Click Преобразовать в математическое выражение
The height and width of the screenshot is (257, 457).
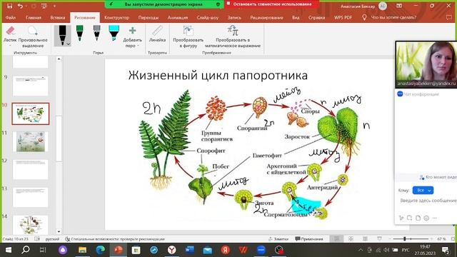pos(233,37)
